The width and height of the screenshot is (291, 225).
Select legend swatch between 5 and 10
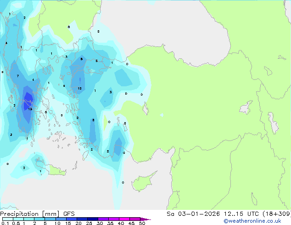50,219
